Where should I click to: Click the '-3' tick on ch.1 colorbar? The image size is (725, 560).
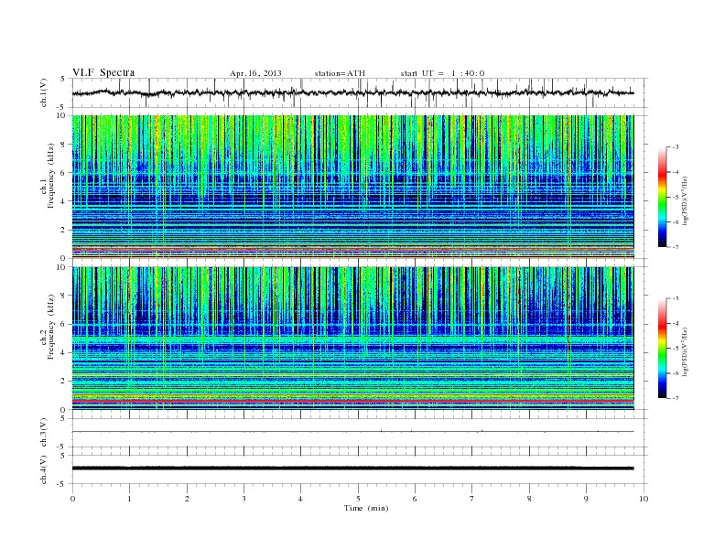click(675, 147)
